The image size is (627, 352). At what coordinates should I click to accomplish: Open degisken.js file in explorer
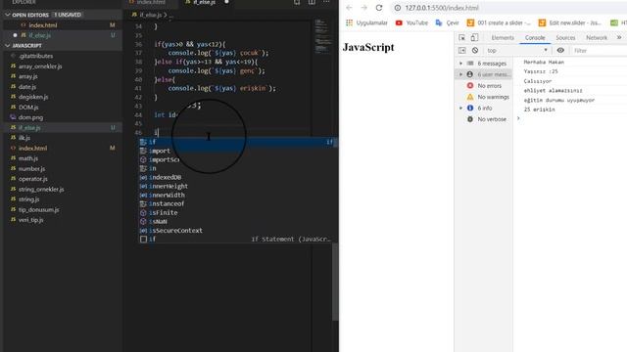coord(33,97)
